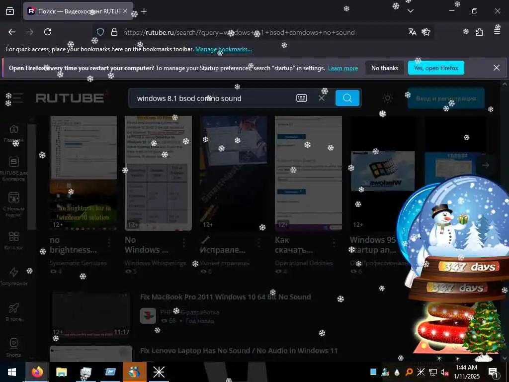This screenshot has height=382, width=509.
Task: Select the Rutube search results tab
Action: click(78, 11)
